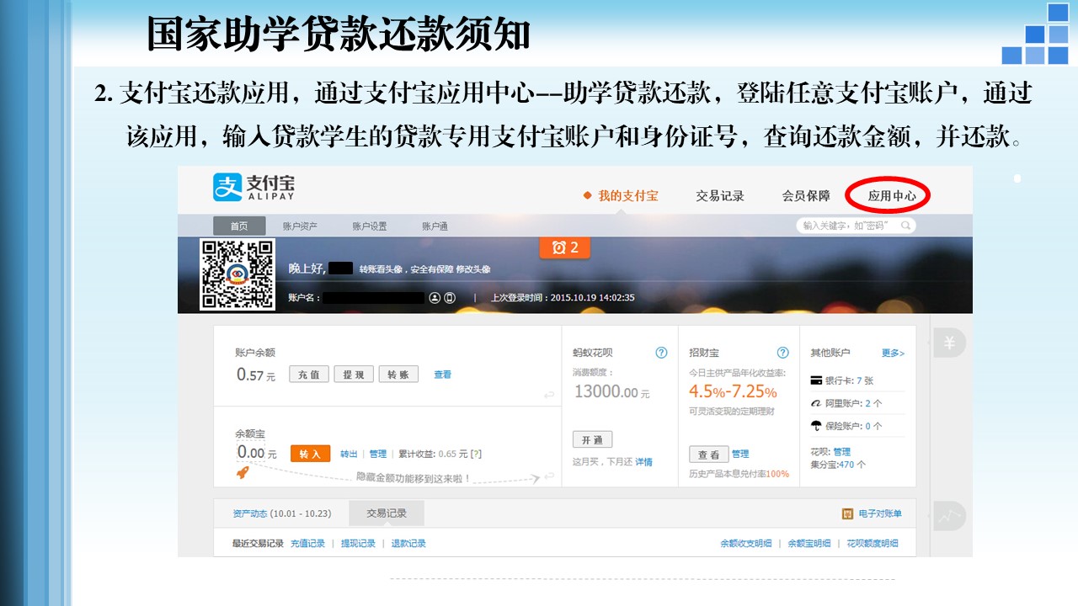Click the 余额宝 rocket icon
1078x606 pixels.
(x=243, y=473)
